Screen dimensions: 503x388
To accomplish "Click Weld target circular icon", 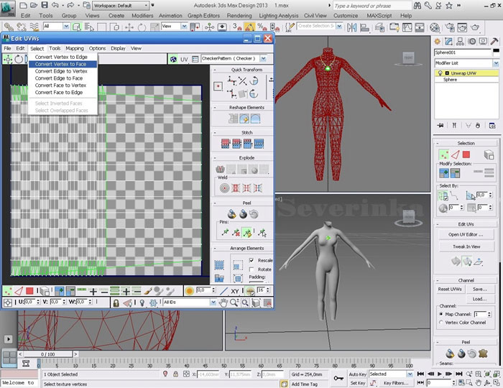I will click(x=224, y=188).
